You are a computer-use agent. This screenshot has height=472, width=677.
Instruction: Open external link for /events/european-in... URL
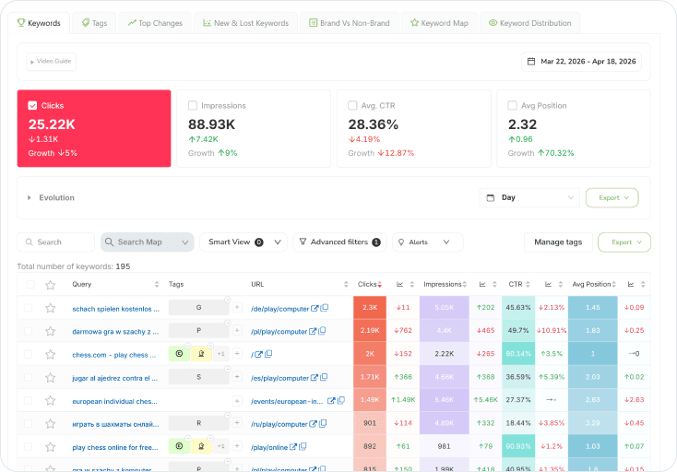(x=331, y=401)
